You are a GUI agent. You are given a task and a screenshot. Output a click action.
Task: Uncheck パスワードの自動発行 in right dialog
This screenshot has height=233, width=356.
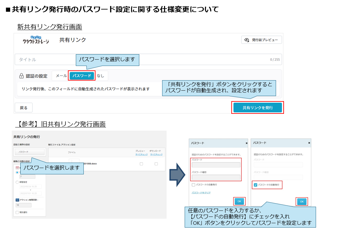(x=256, y=185)
